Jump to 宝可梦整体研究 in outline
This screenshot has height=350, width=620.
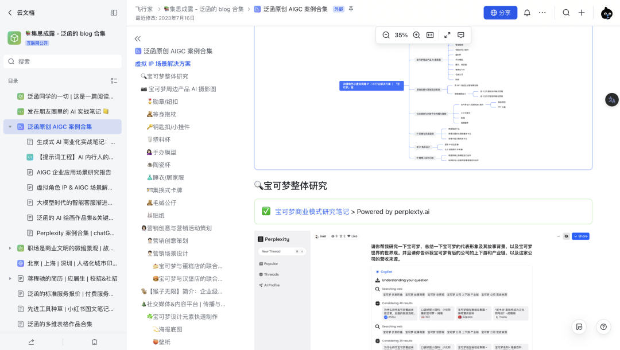165,76
